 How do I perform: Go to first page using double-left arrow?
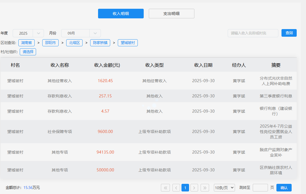point(165,188)
